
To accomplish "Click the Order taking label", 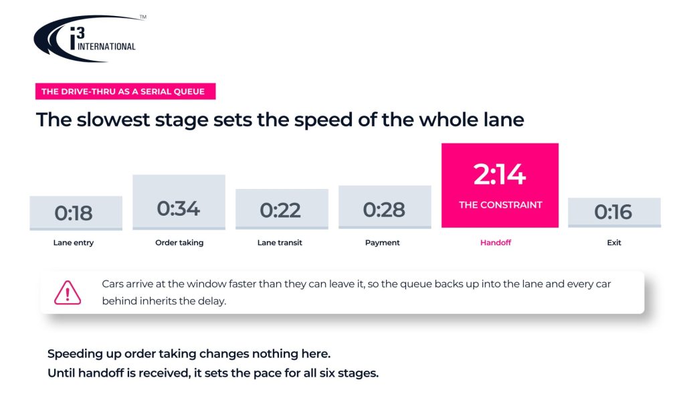I will [179, 242].
